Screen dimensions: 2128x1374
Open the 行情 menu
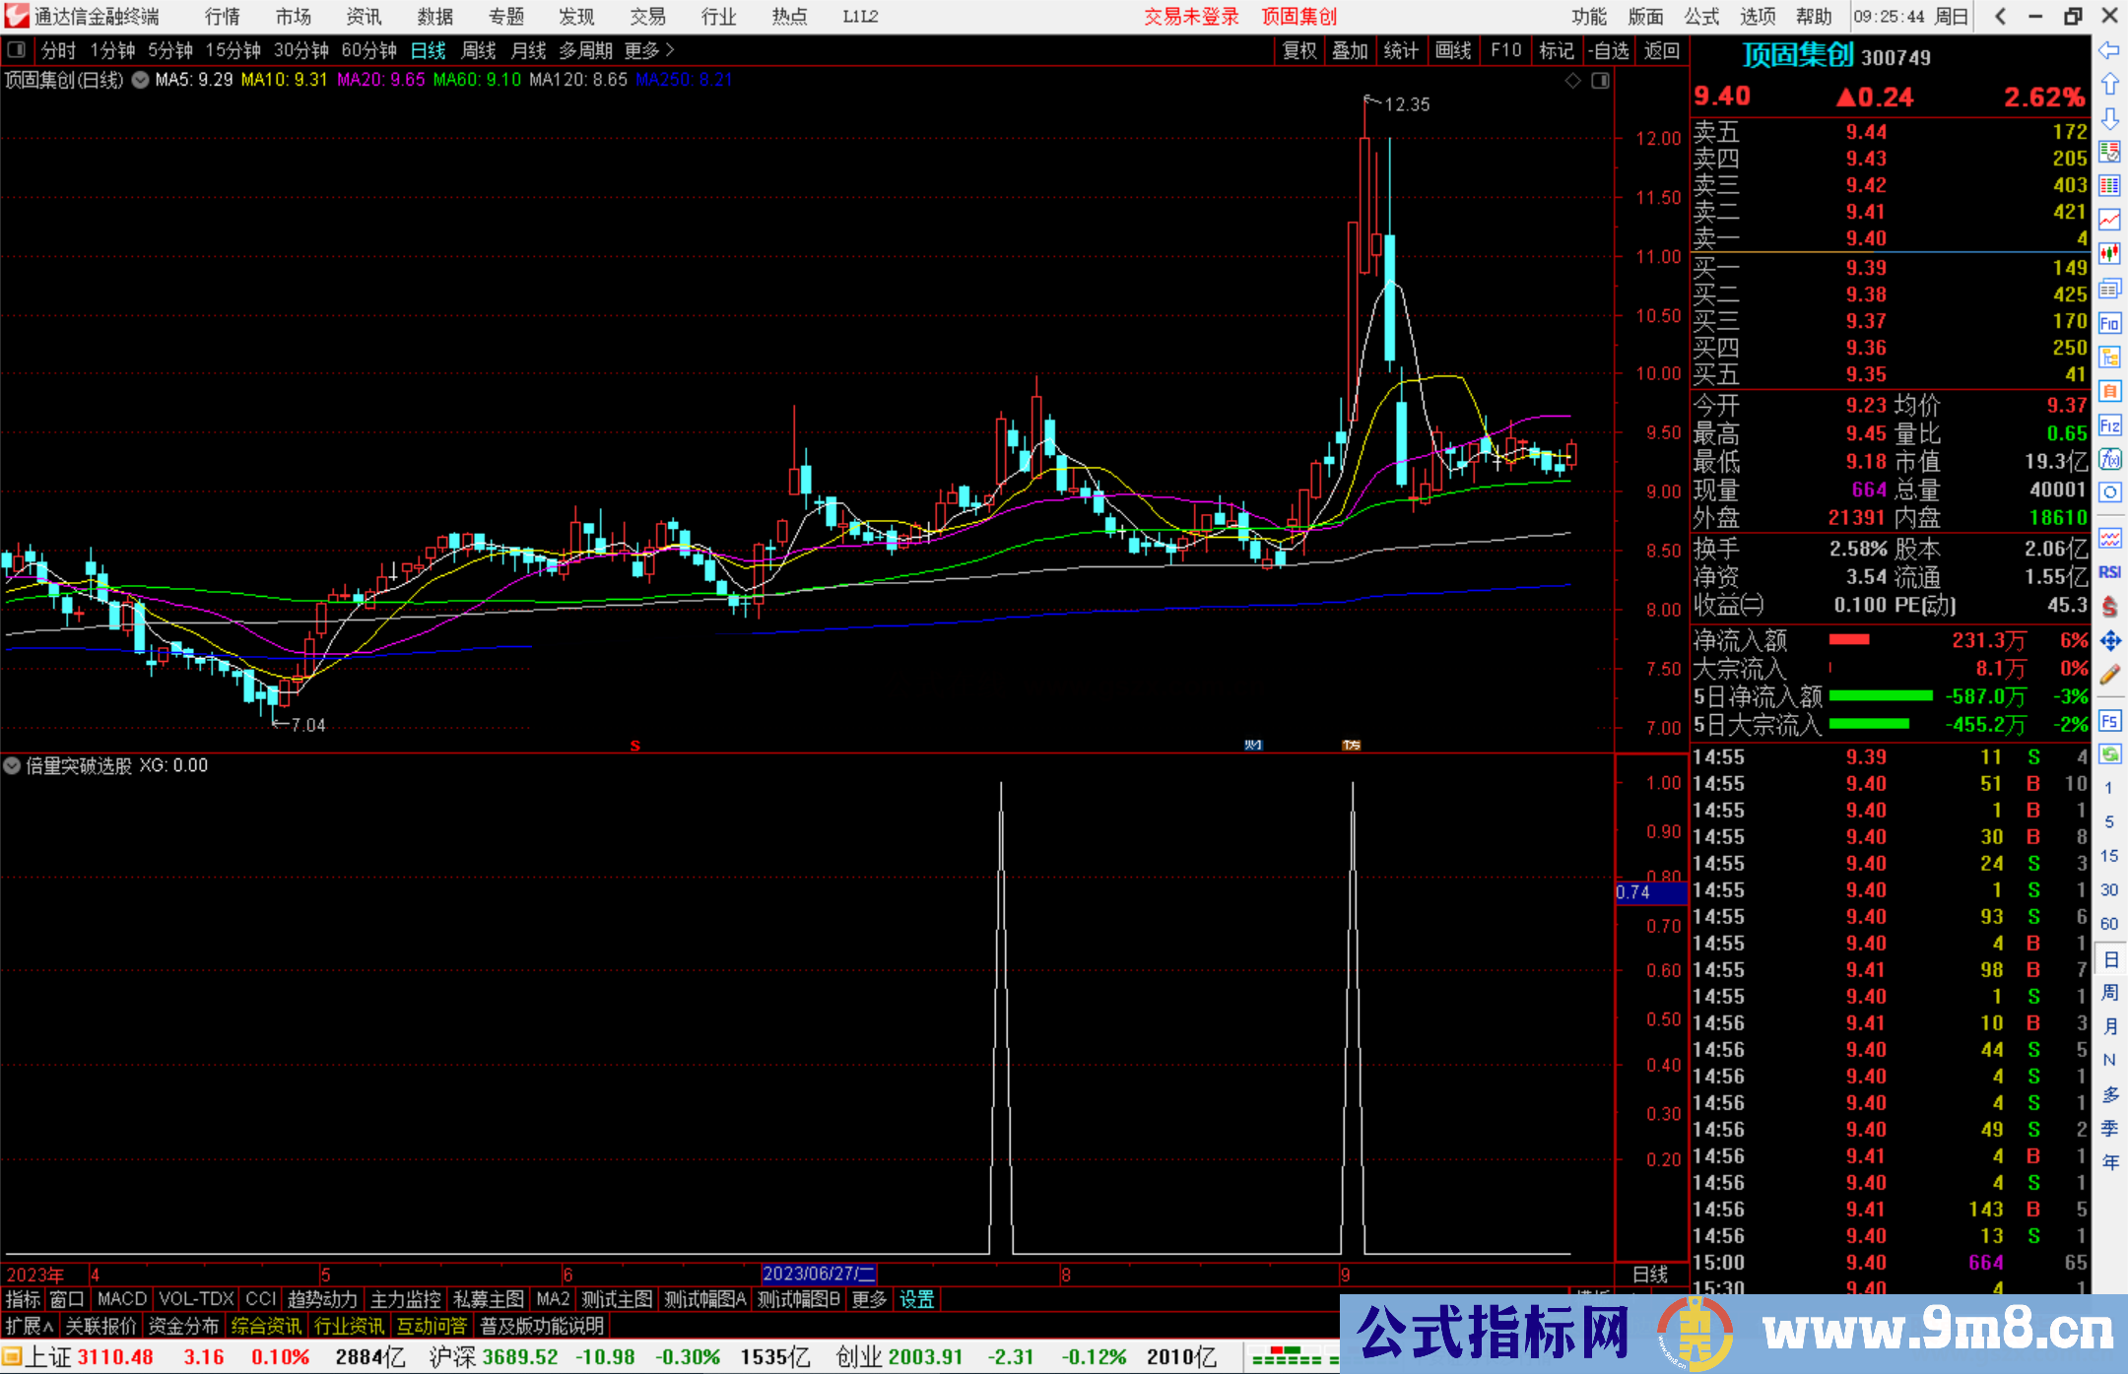pos(223,17)
